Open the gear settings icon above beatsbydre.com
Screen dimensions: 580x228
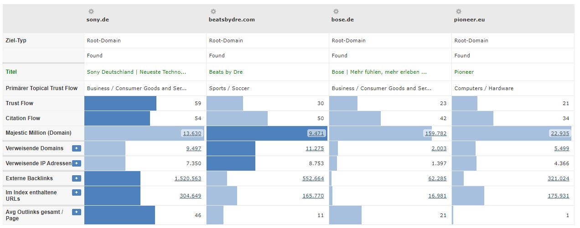(x=213, y=11)
